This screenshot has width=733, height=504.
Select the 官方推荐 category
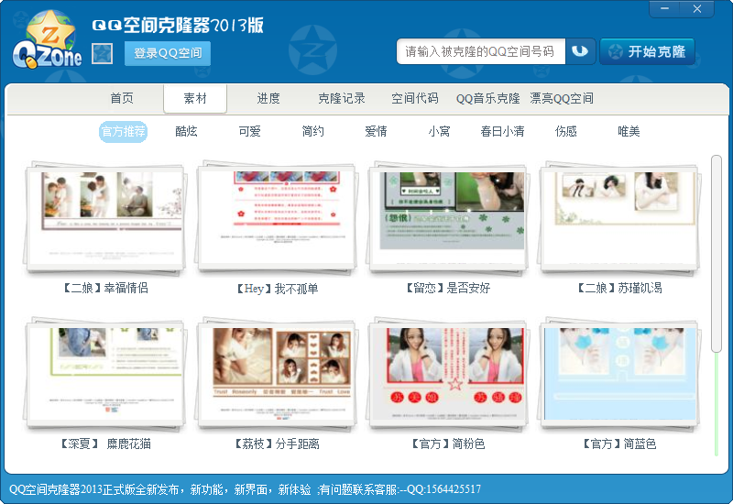[124, 131]
